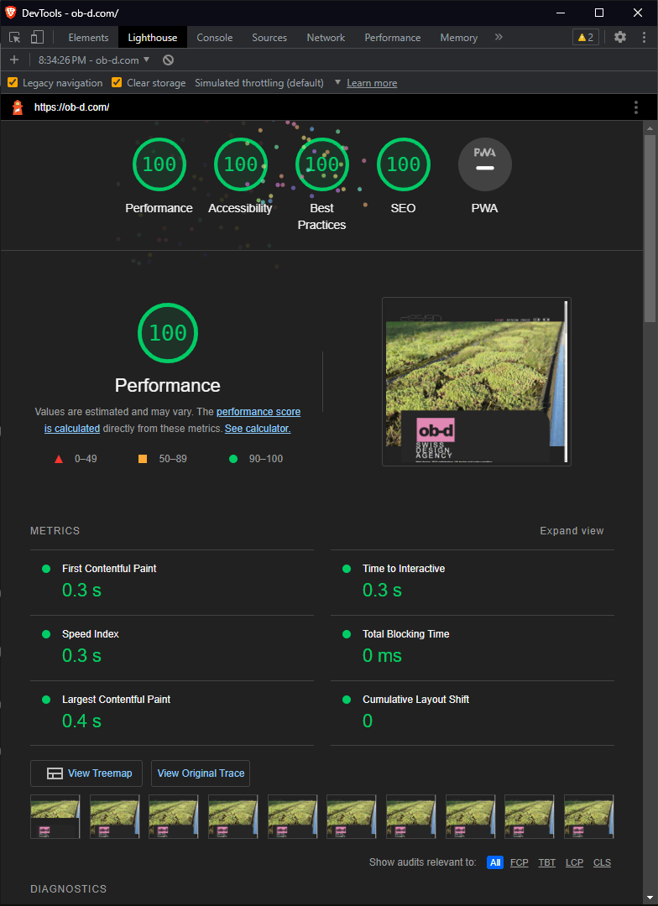Click the Performance score gauge at top
This screenshot has width=658, height=906.
click(159, 165)
